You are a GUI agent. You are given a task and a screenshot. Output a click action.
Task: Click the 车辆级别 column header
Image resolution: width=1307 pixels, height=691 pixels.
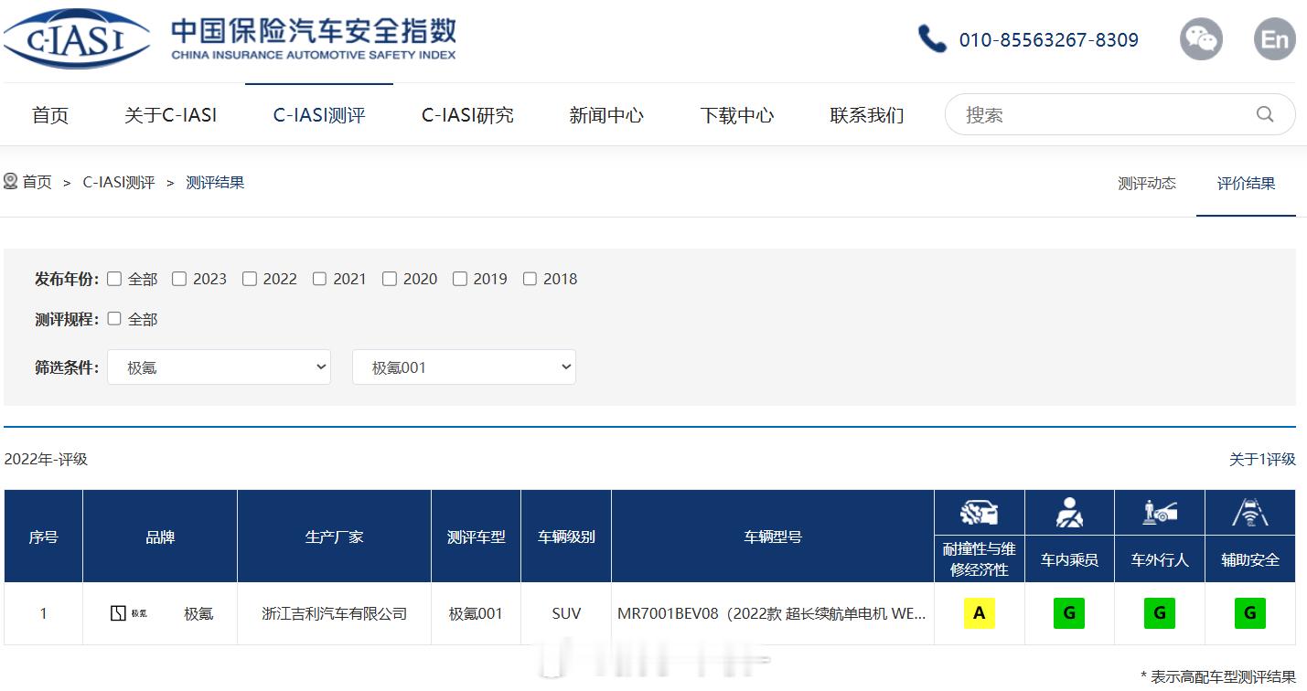pos(566,537)
